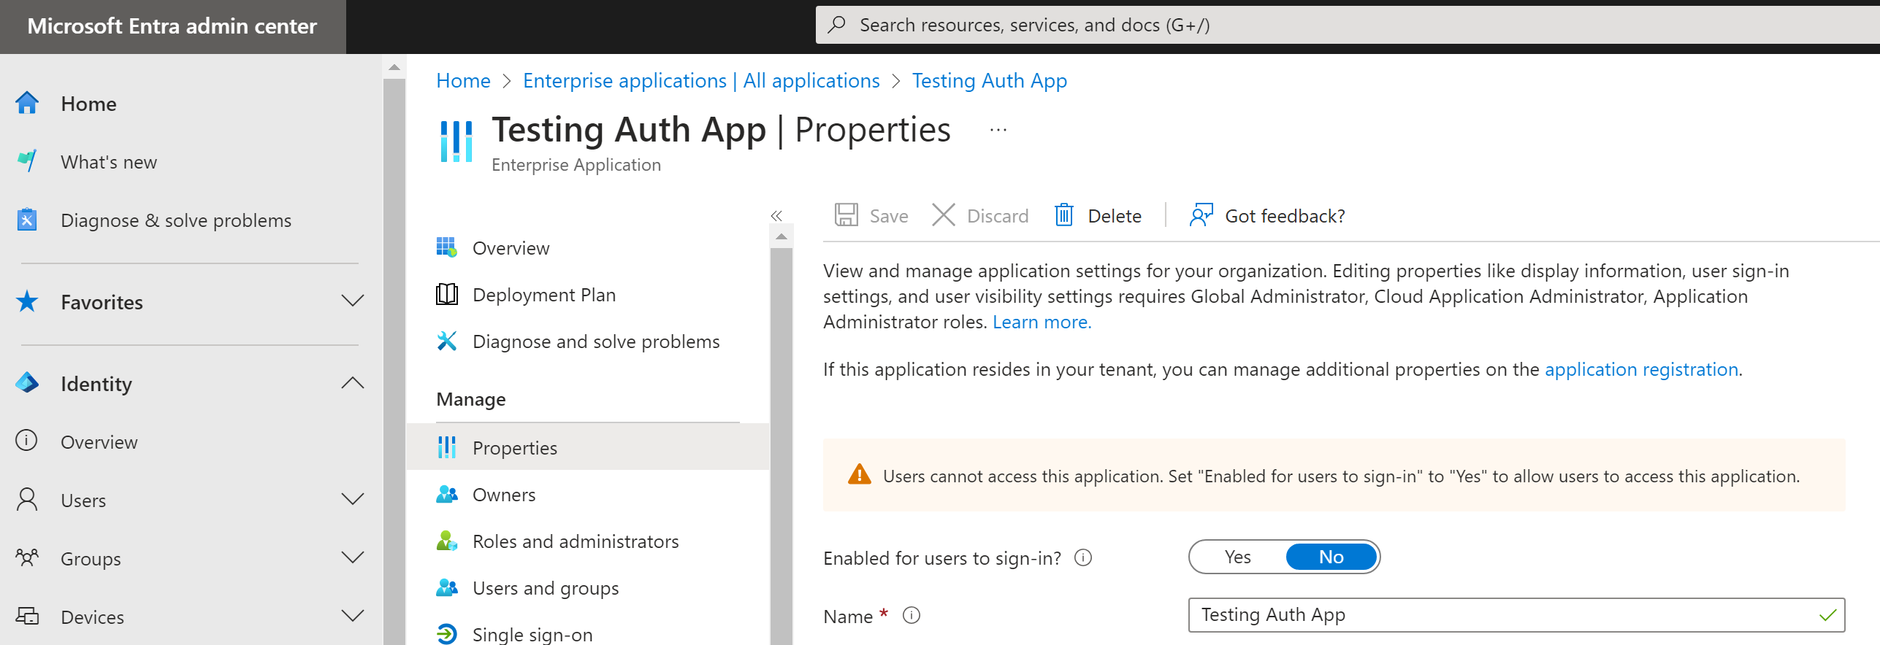The height and width of the screenshot is (645, 1880).
Task: Click Testing Auth App breadcrumb
Action: (990, 80)
